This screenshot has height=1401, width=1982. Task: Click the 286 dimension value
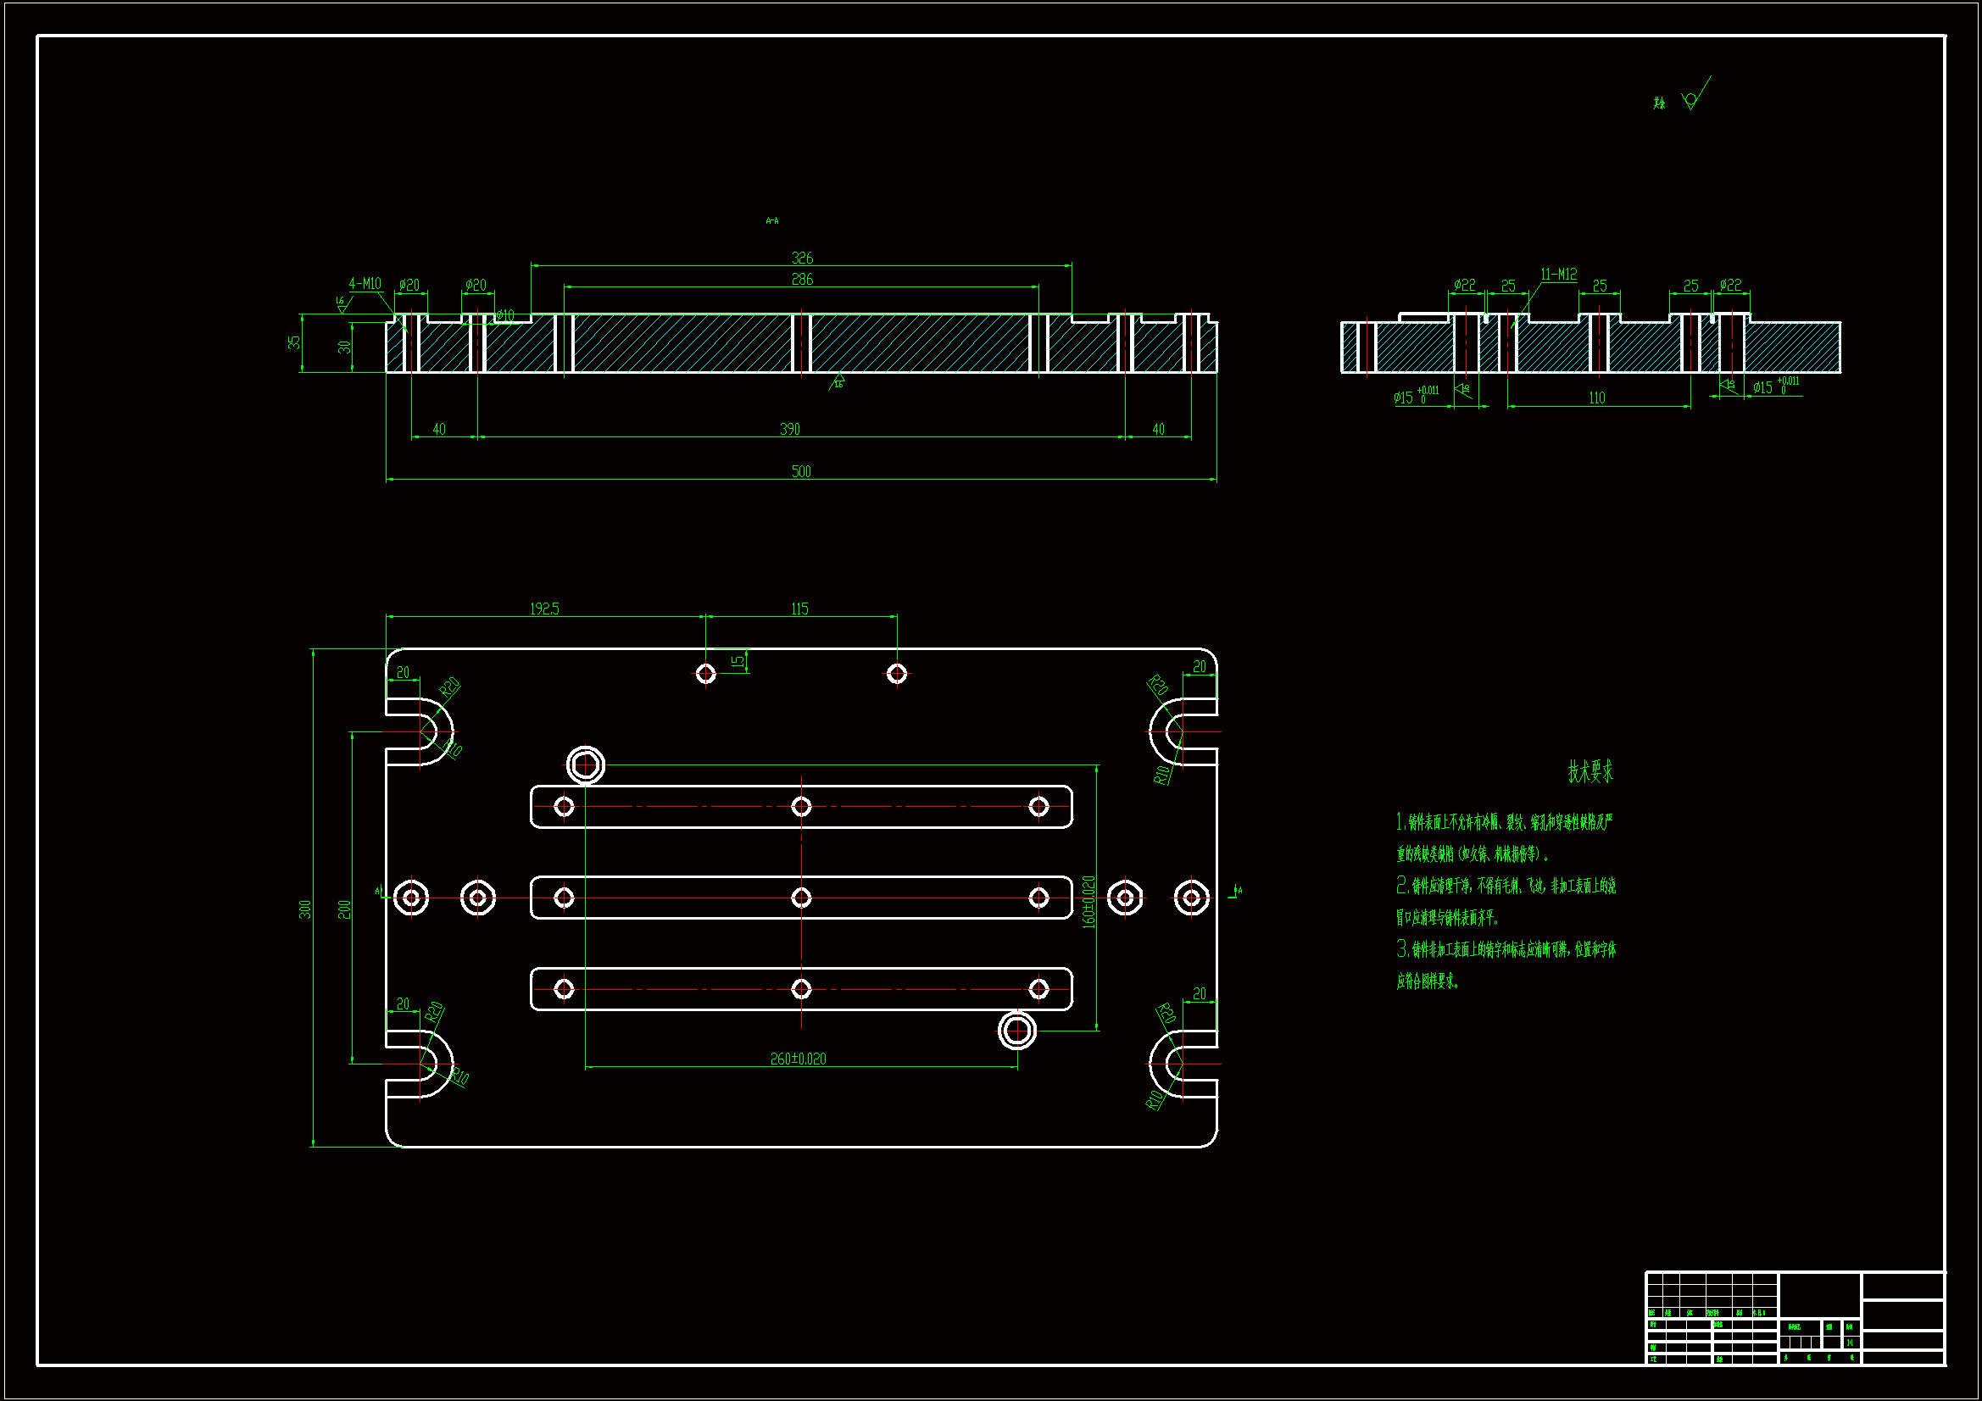[802, 279]
